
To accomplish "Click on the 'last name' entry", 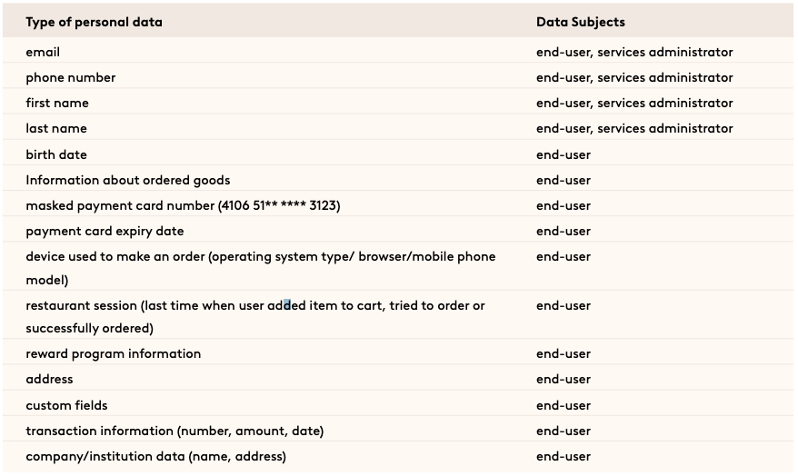I will click(x=56, y=128).
